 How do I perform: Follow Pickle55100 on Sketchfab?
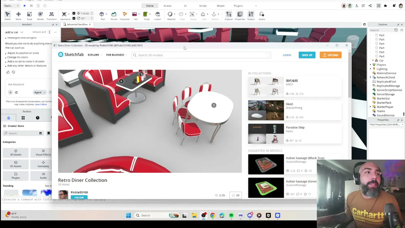tap(79, 198)
